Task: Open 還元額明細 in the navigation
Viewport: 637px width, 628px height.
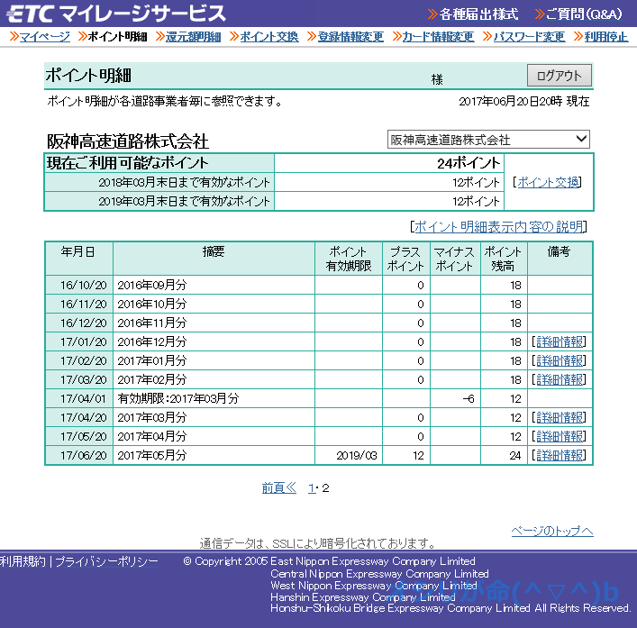Action: [x=193, y=37]
